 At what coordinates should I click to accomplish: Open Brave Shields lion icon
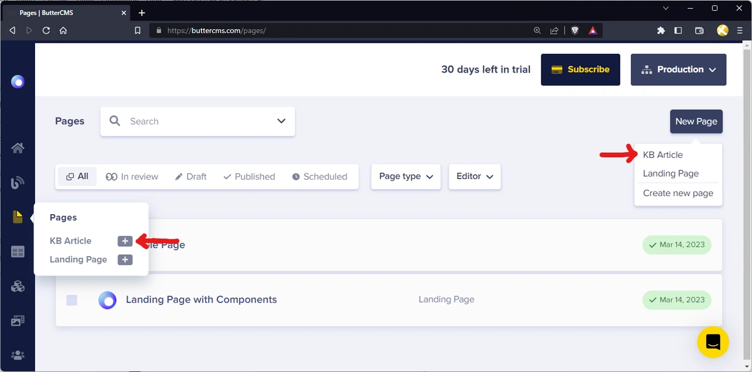pyautogui.click(x=575, y=30)
